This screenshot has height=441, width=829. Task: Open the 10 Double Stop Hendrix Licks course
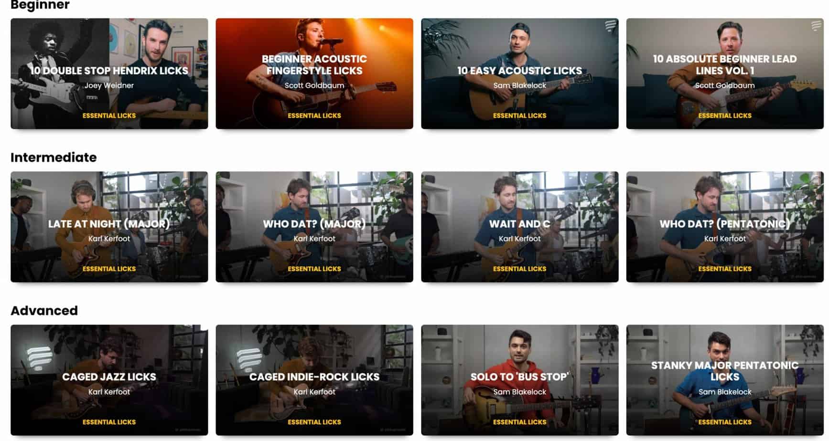109,73
